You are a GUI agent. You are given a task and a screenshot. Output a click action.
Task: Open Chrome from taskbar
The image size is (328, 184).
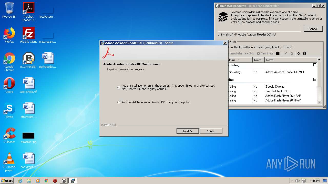[46, 181]
